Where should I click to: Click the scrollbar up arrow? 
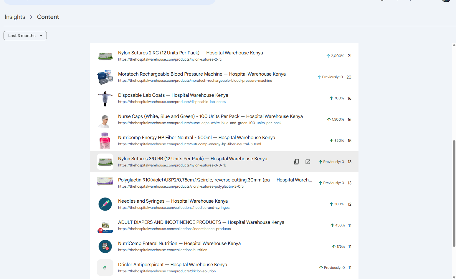(x=454, y=45)
